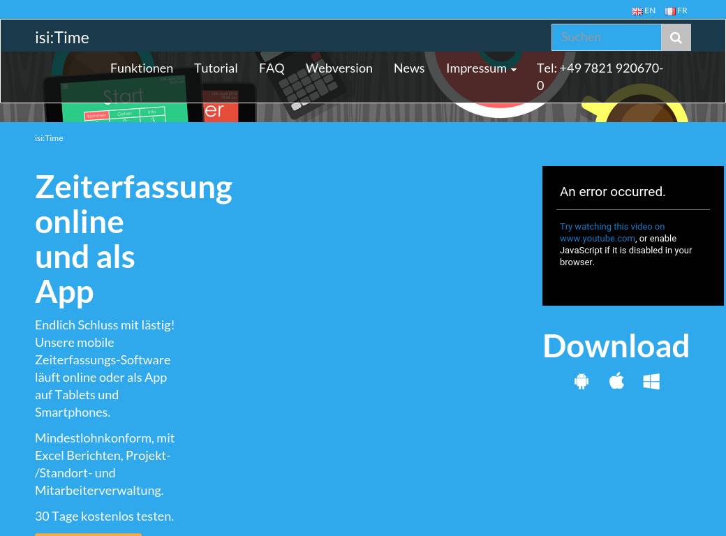The height and width of the screenshot is (536, 726).
Task: Expand the Impressum dropdown menu
Action: tap(481, 68)
